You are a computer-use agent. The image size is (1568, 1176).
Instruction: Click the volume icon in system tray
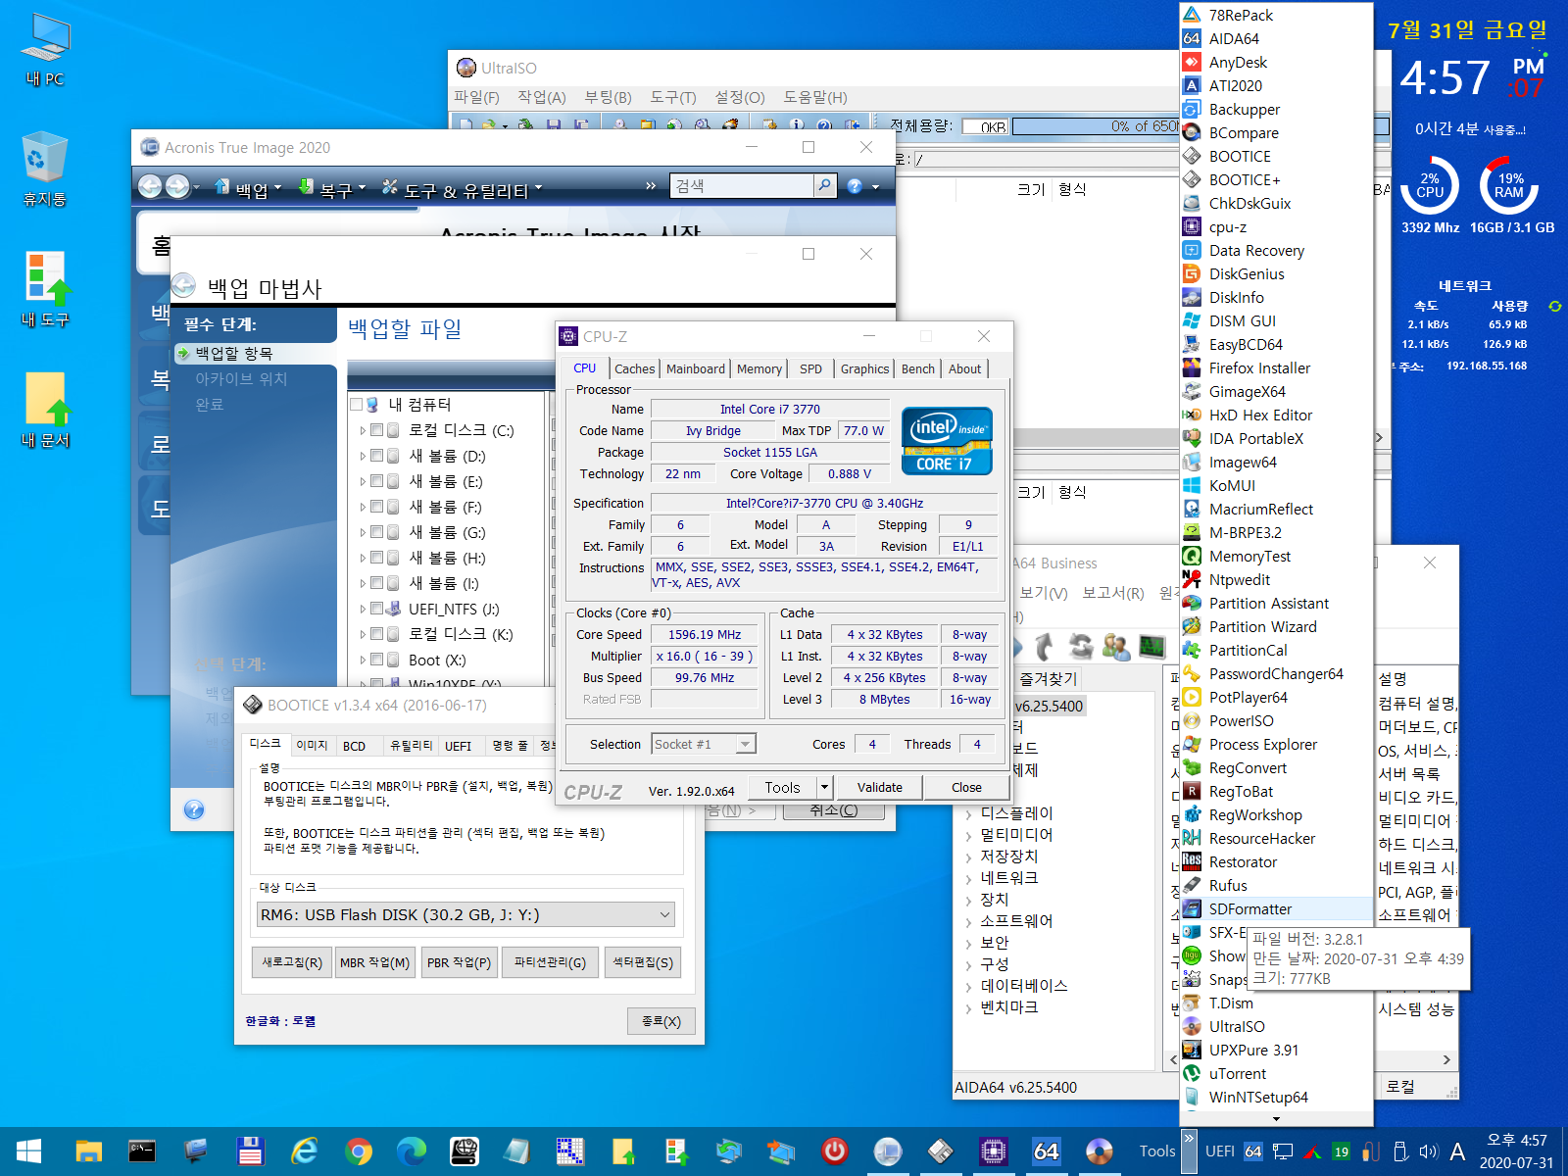click(x=1428, y=1151)
